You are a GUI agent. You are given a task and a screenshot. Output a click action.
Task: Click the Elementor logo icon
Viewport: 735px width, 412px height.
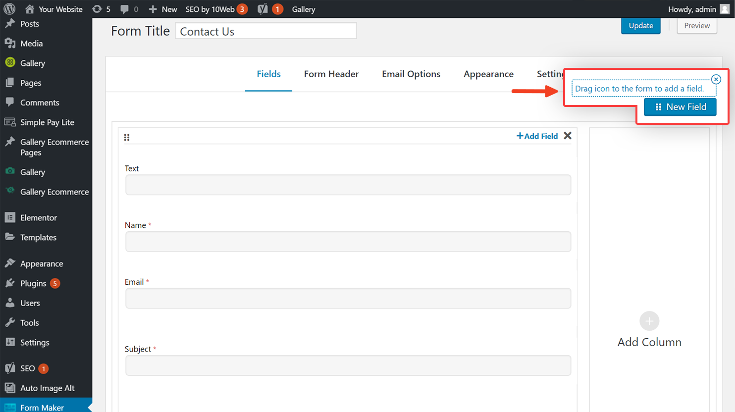10,217
